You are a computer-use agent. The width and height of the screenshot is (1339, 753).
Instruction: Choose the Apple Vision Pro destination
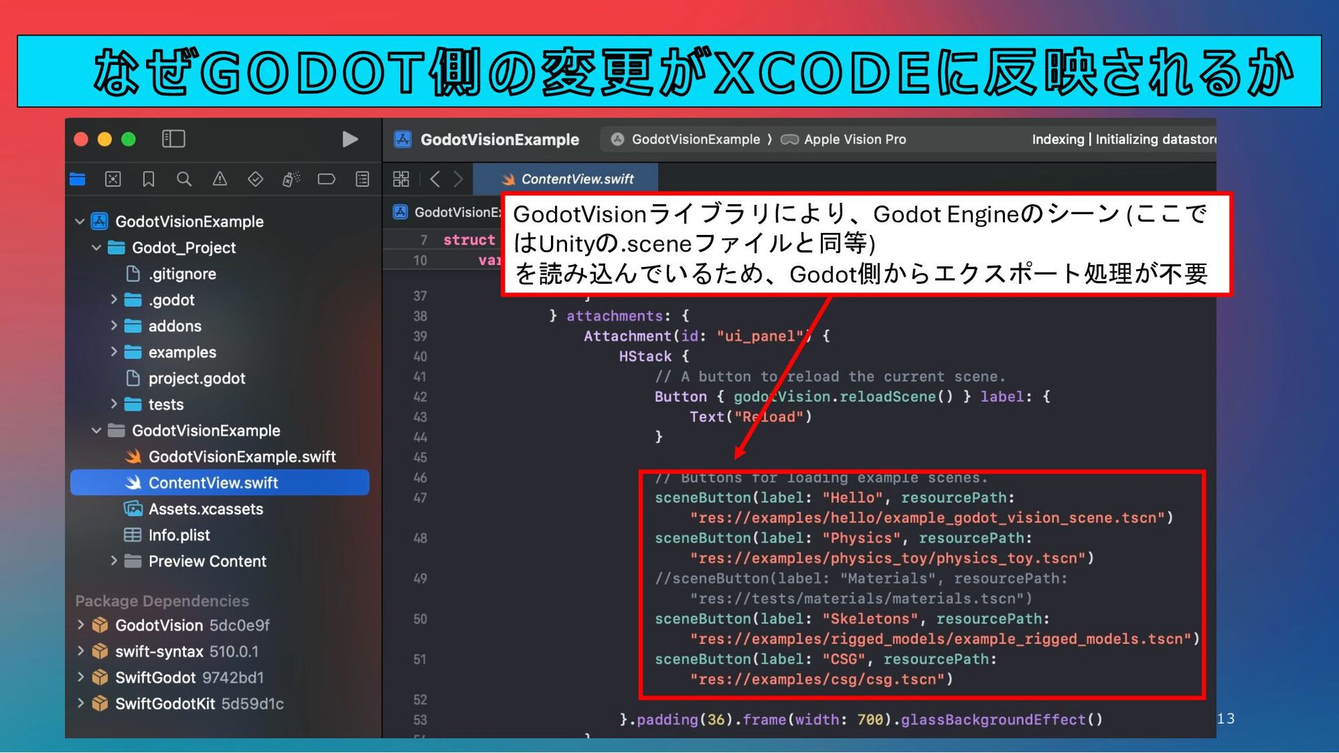pos(854,139)
